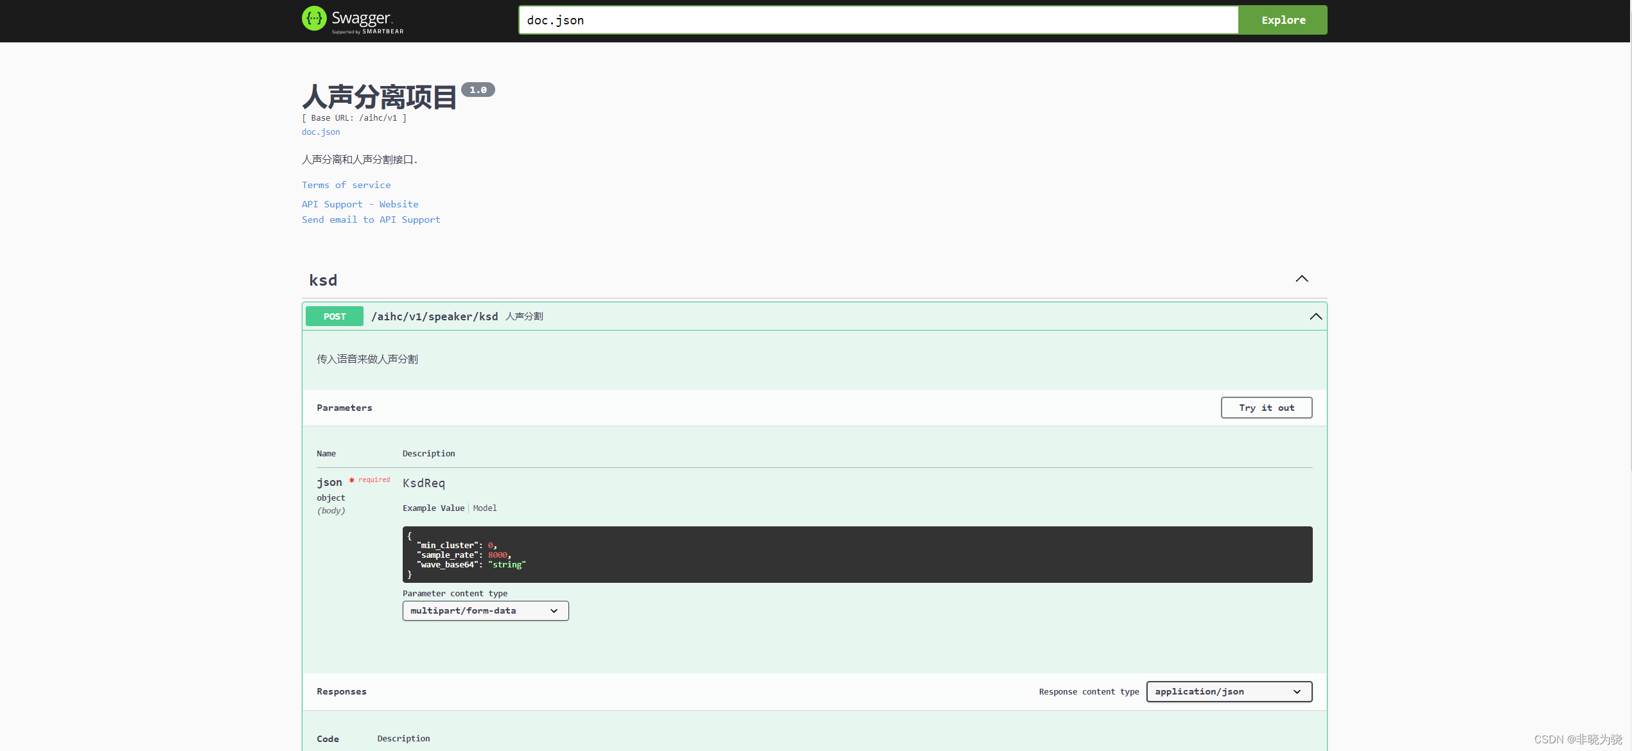Switch to the Example Value tab
Image resolution: width=1632 pixels, height=751 pixels.
(x=434, y=508)
